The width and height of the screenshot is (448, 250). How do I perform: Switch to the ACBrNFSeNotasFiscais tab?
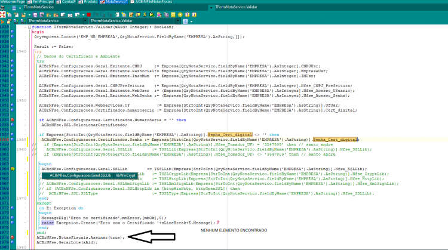pyautogui.click(x=152, y=2)
